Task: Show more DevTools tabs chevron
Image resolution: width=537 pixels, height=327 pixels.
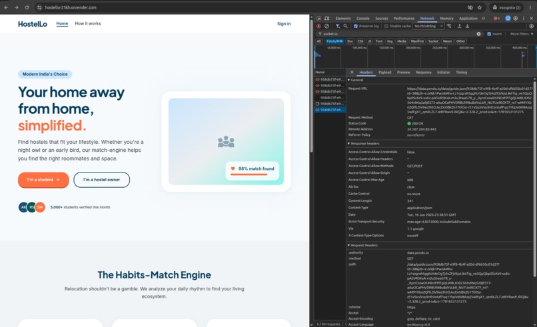Action: [x=483, y=18]
